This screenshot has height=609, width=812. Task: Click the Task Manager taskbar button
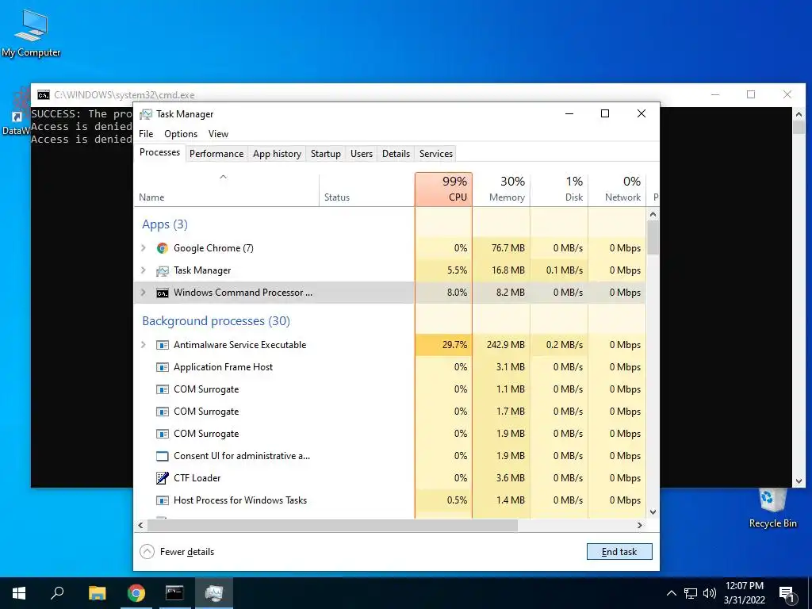[213, 593]
